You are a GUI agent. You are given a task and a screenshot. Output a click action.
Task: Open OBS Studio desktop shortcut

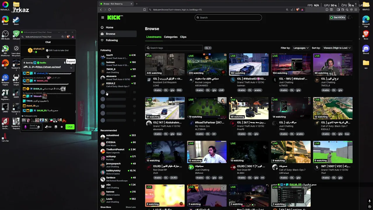pyautogui.click(x=5, y=35)
